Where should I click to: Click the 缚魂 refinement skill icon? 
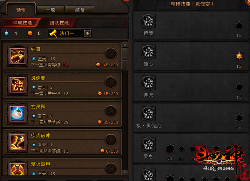point(148,21)
